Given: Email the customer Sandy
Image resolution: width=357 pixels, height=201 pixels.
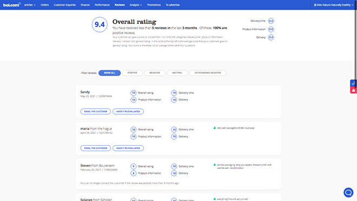Looking at the screenshot, I should pyautogui.click(x=96, y=112).
